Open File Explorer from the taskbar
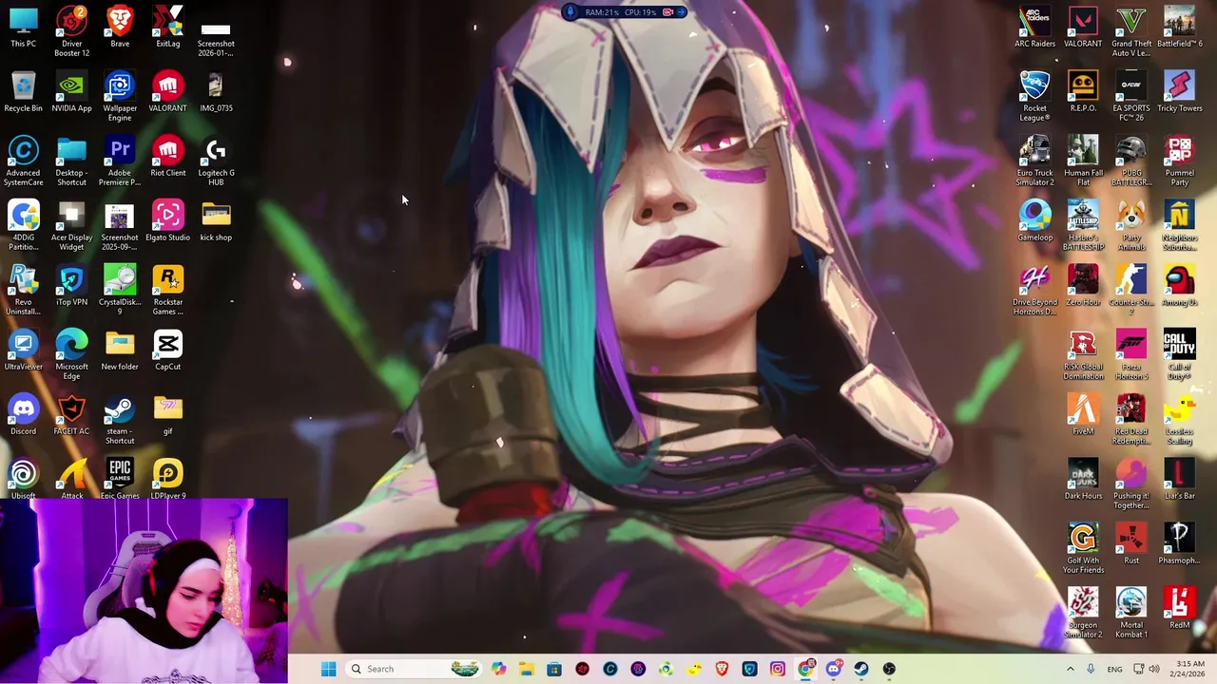Screen dimensions: 1217x684 click(527, 669)
